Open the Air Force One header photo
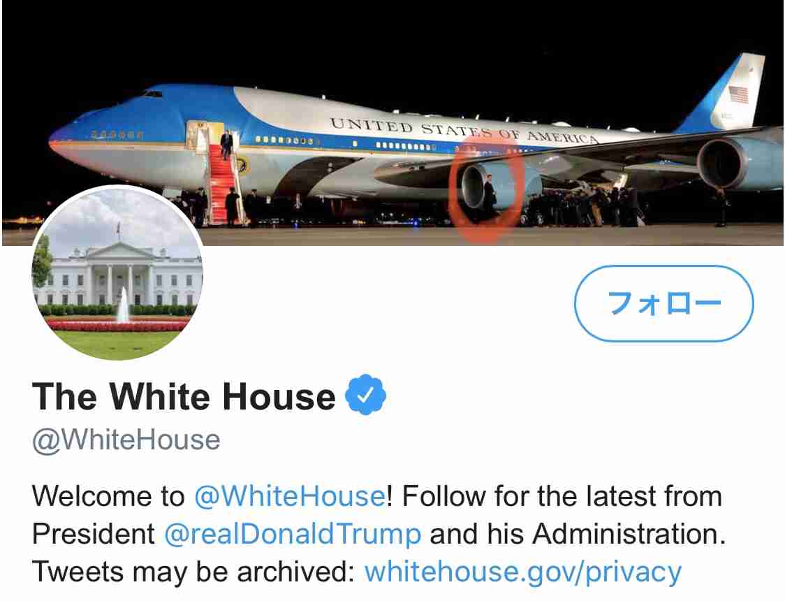Image resolution: width=785 pixels, height=601 pixels. (392, 123)
